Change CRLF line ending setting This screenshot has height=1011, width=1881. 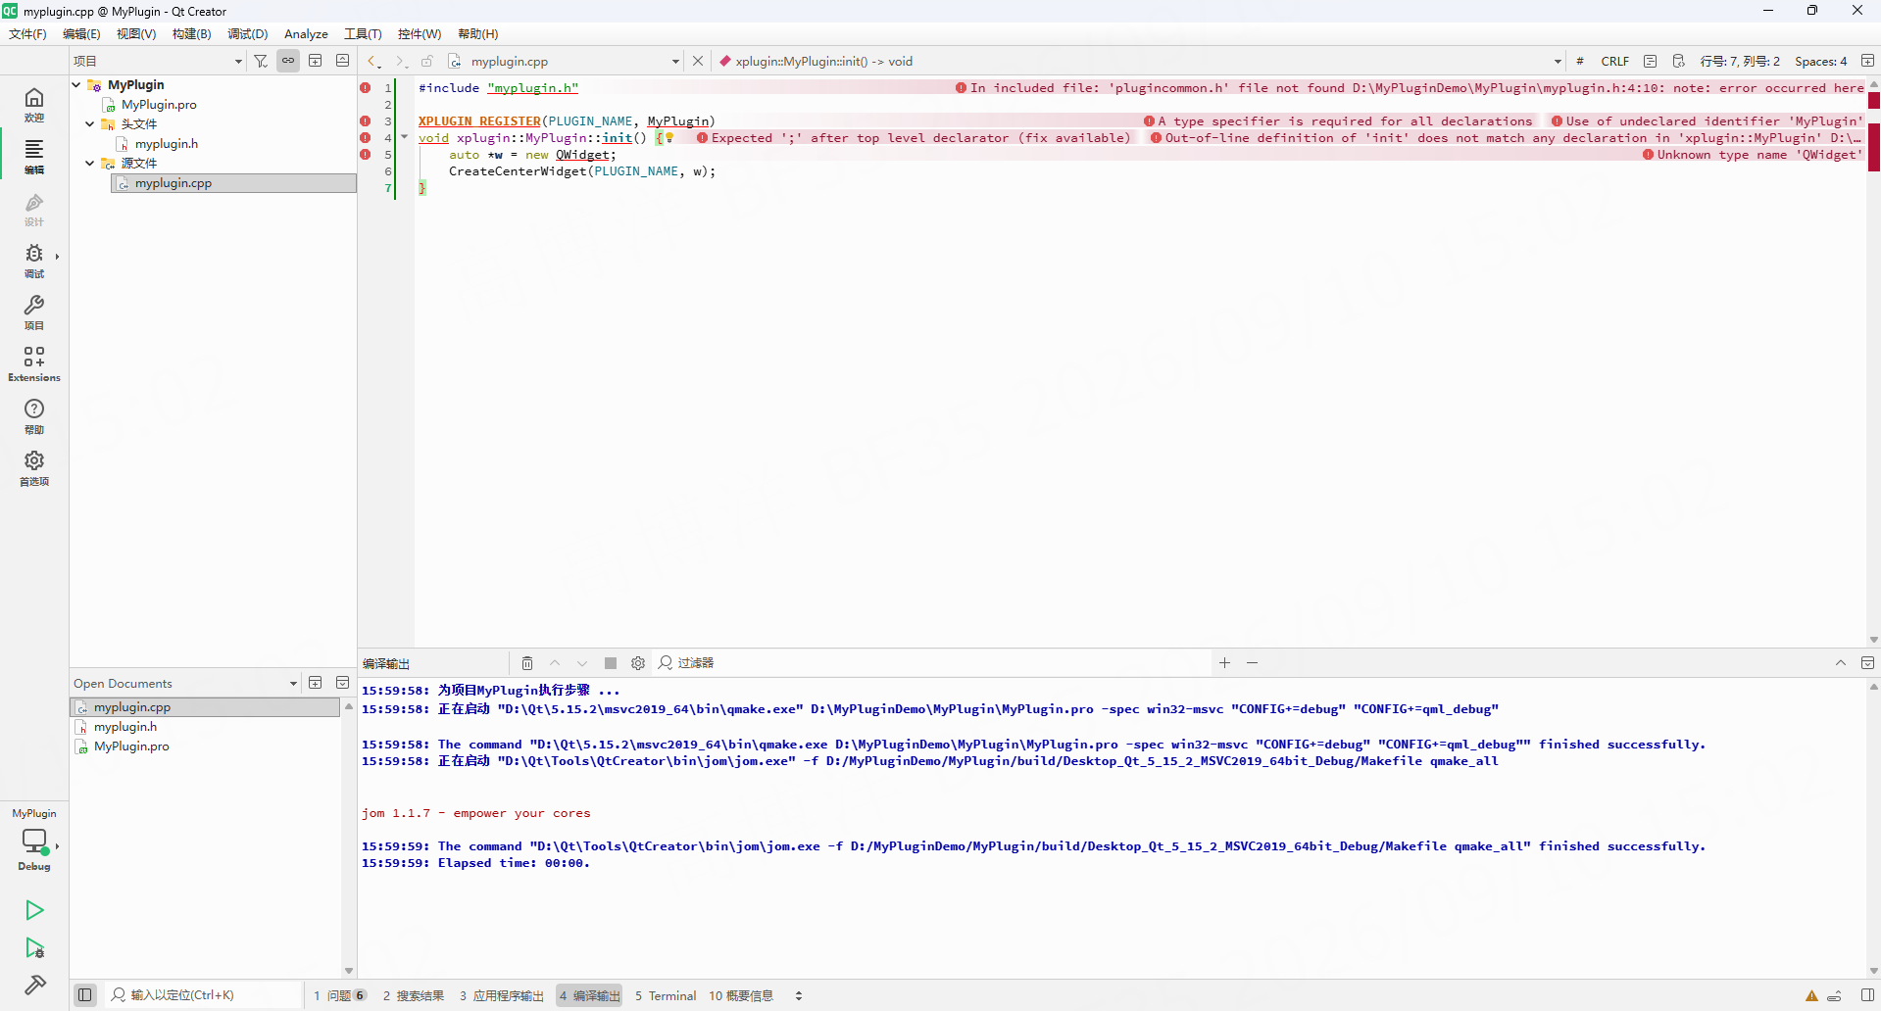[1615, 61]
